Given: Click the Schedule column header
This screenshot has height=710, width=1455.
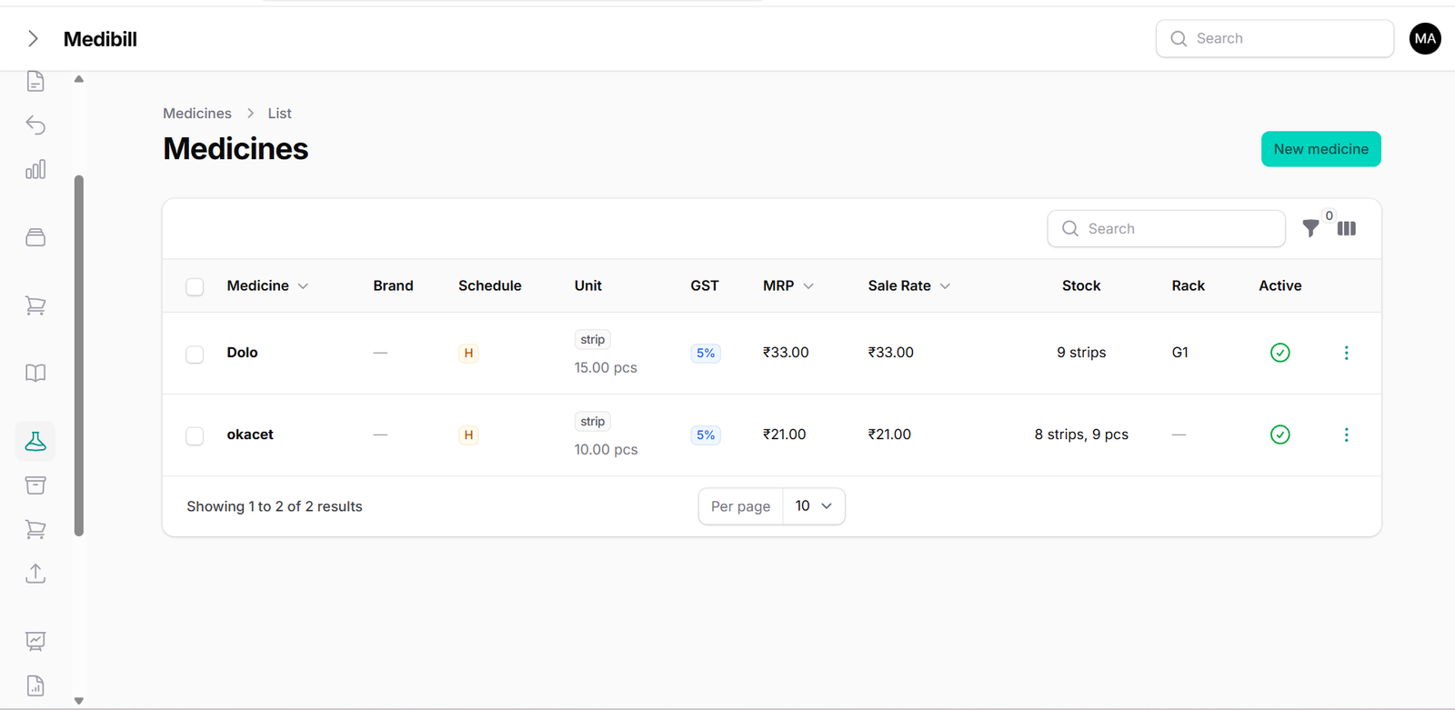Looking at the screenshot, I should pyautogui.click(x=489, y=285).
